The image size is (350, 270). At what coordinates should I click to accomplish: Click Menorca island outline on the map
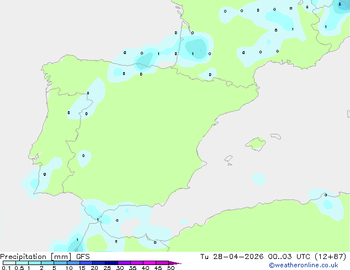276,136
